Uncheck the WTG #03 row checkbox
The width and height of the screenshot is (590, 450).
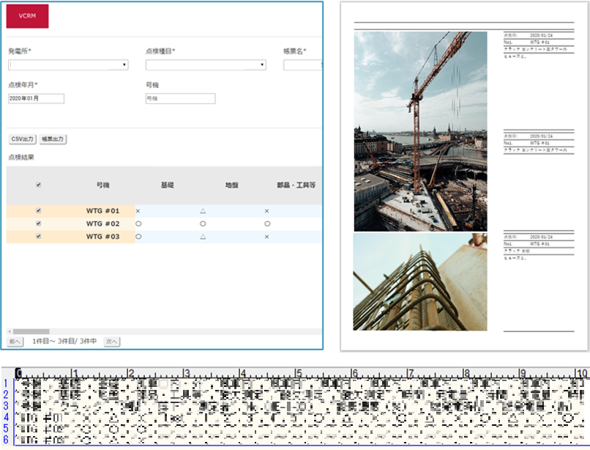39,237
